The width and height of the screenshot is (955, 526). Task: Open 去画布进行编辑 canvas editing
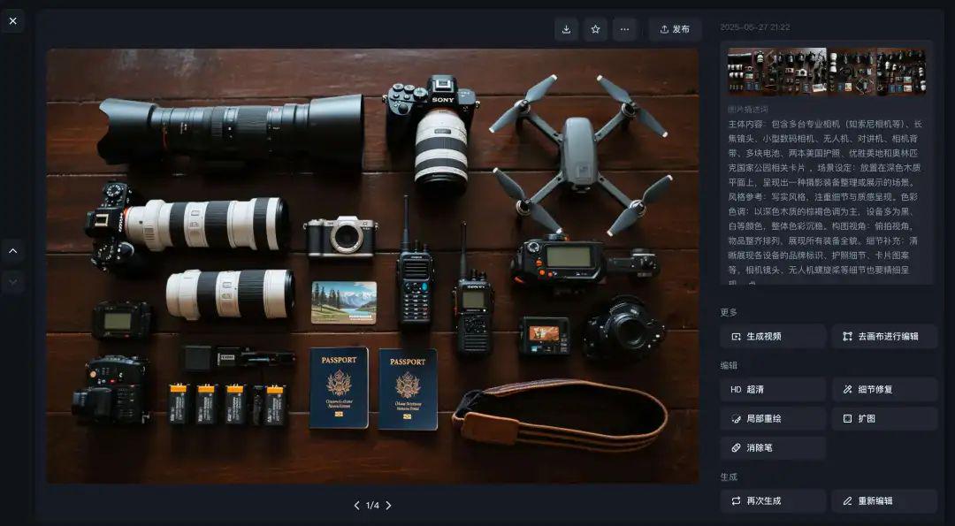click(883, 337)
